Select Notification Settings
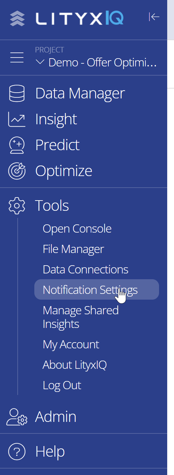This screenshot has width=174, height=475. click(97, 290)
